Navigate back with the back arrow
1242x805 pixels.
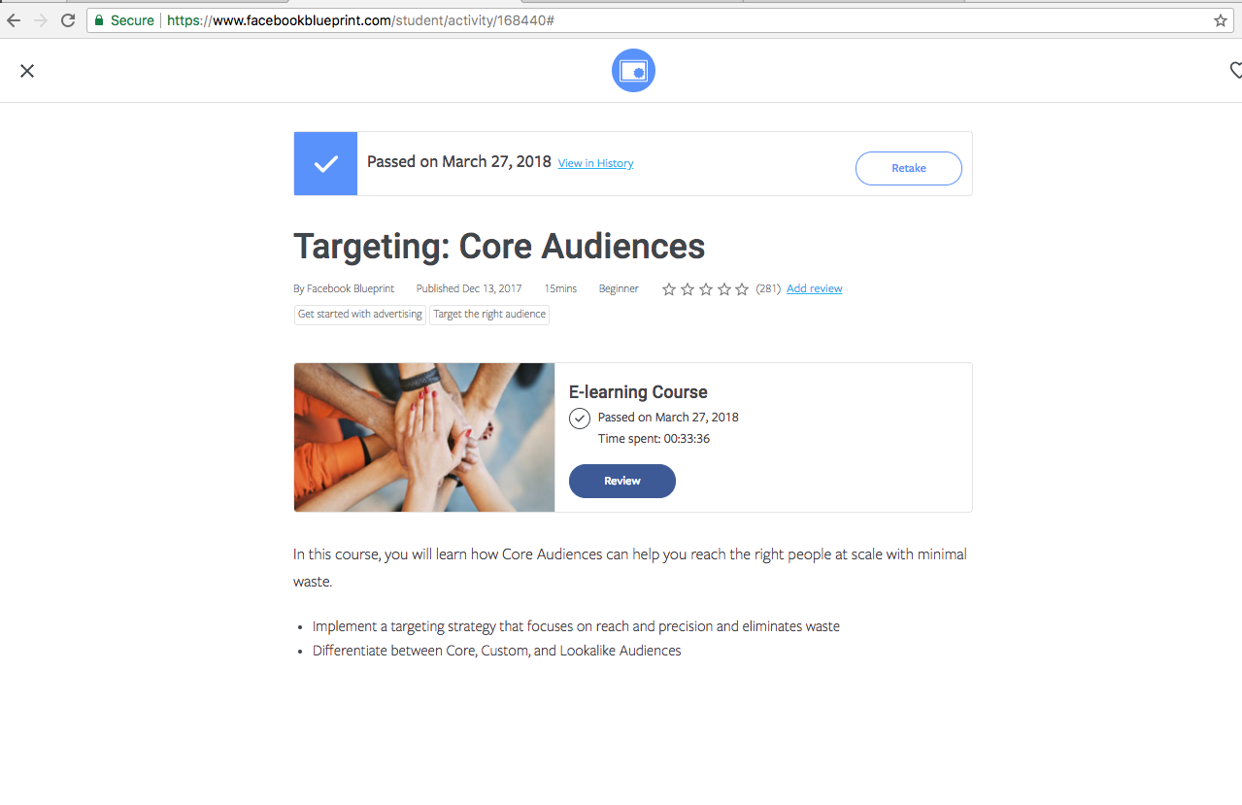[14, 19]
